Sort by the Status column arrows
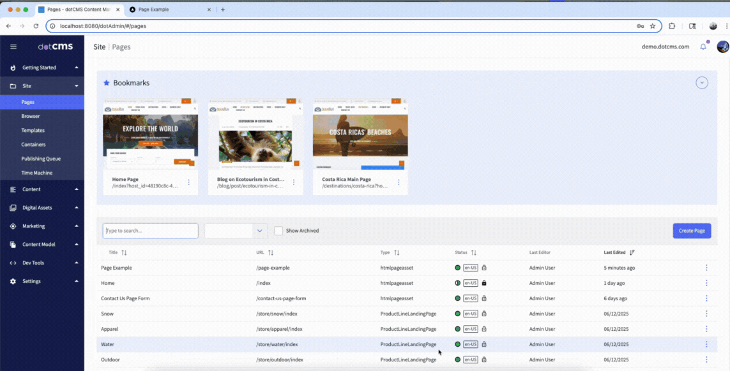730x371 pixels. click(474, 252)
